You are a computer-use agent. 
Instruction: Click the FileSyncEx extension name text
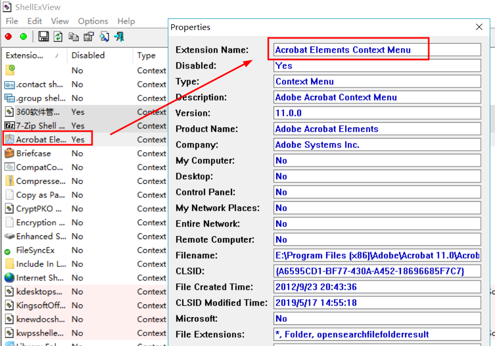pos(35,250)
